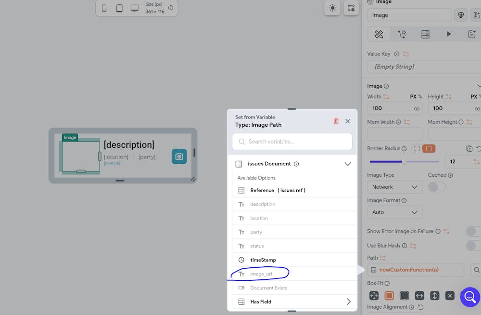This screenshot has height=315, width=481.
Task: Expand the Has Field submenu arrow
Action: 348,302
